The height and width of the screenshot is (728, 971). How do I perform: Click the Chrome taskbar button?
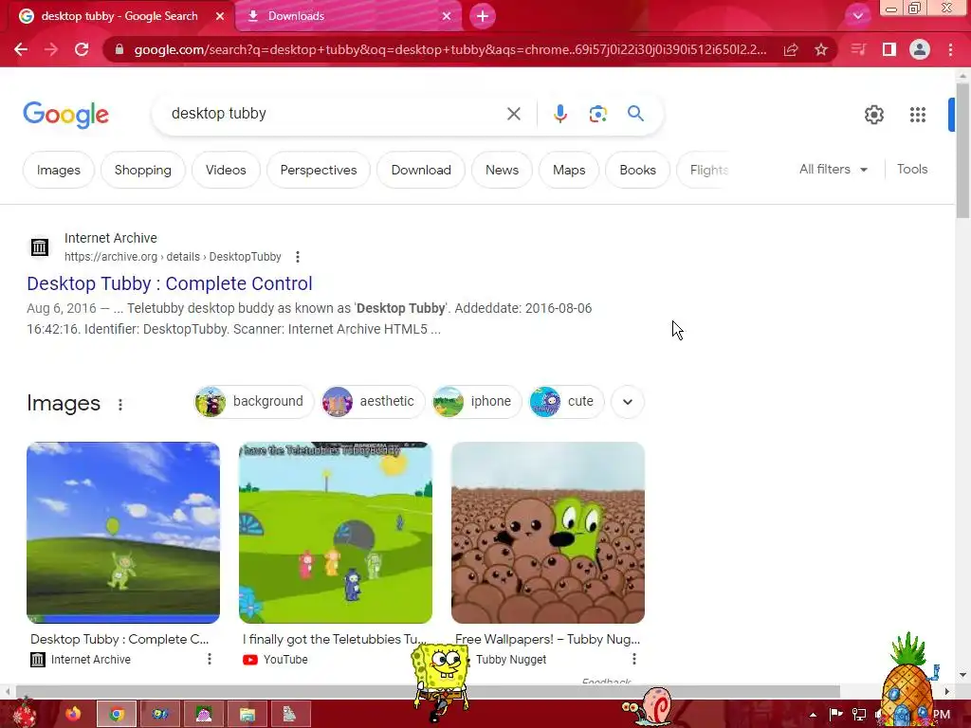click(117, 715)
